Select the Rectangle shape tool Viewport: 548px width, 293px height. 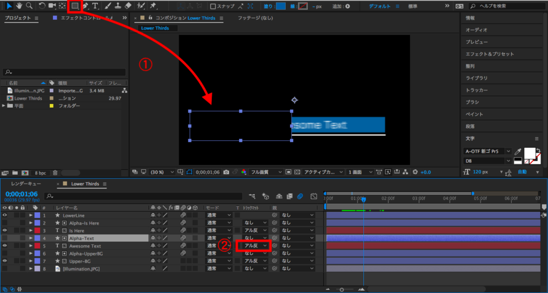[75, 6]
